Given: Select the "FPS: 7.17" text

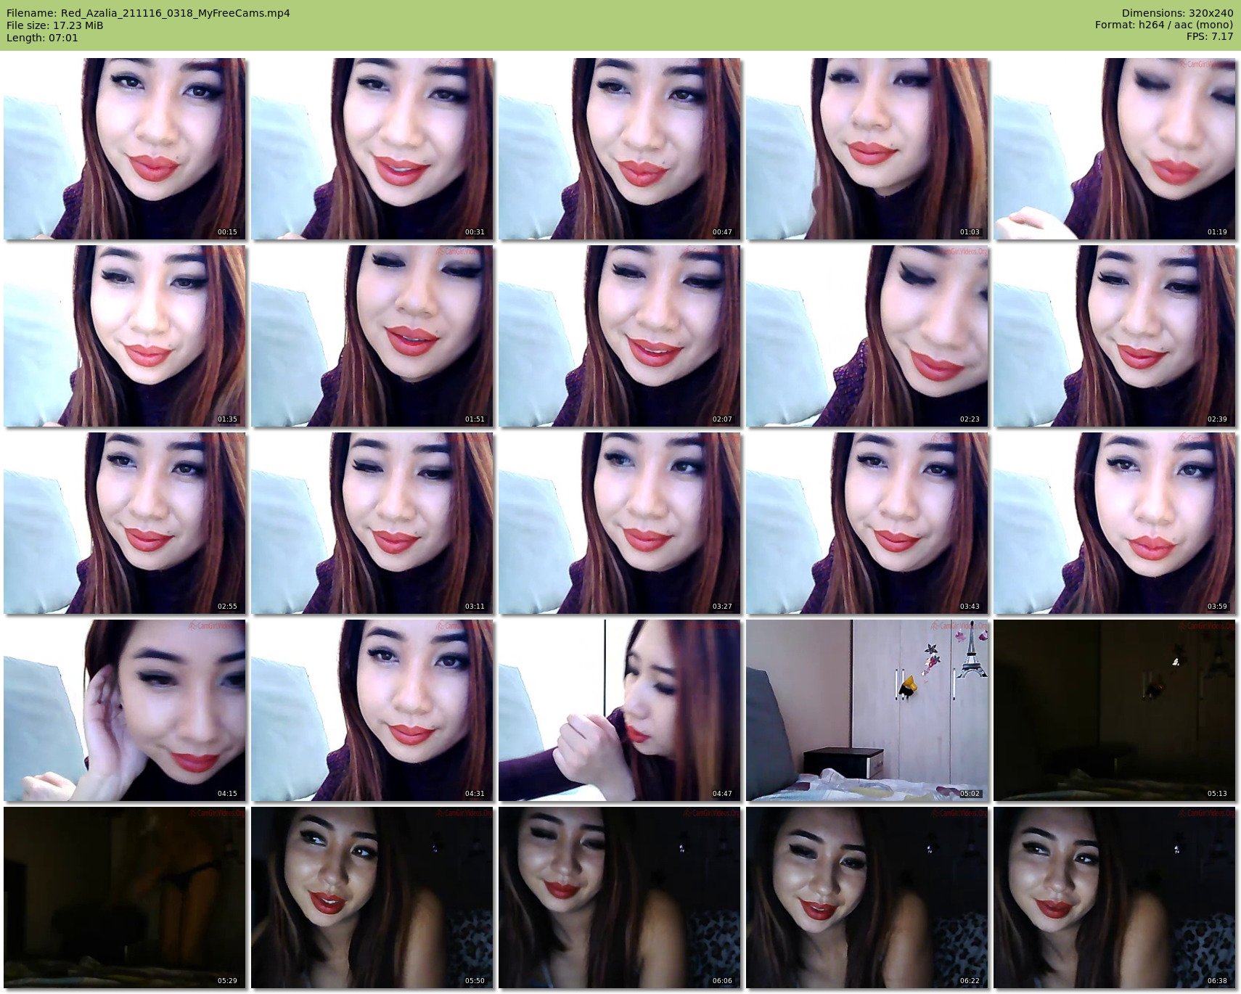Looking at the screenshot, I should click(x=1210, y=37).
